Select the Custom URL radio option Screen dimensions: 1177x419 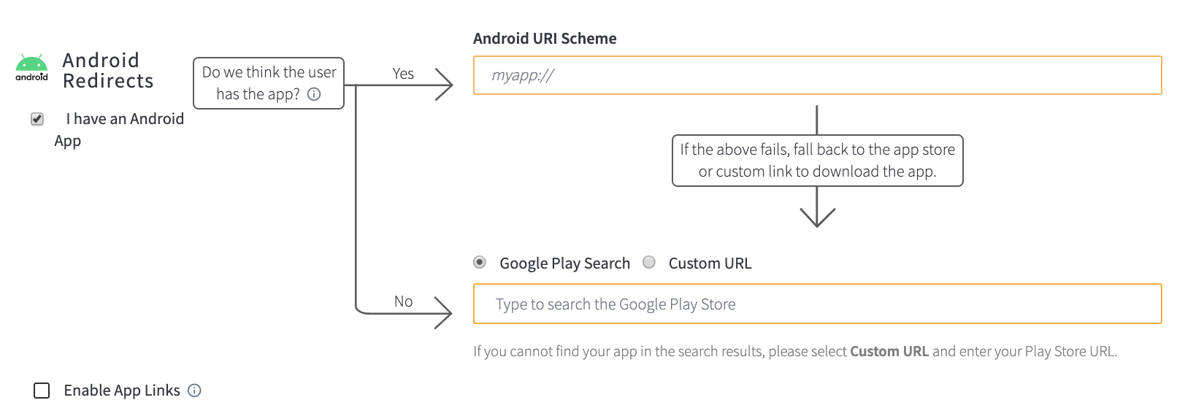pos(649,262)
